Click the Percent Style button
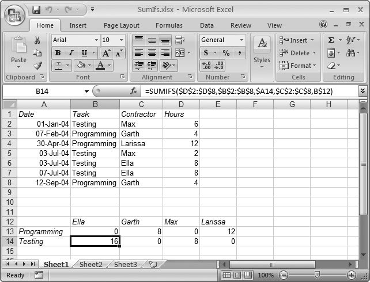The height and width of the screenshot is (282, 370). 226,53
